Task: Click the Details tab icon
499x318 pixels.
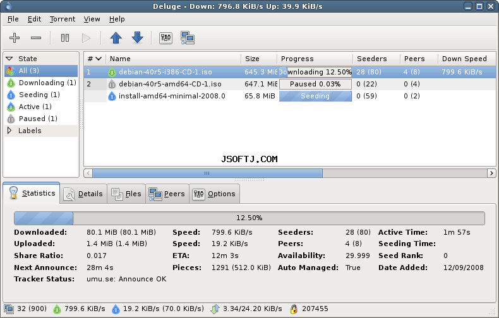Action: tap(69, 194)
